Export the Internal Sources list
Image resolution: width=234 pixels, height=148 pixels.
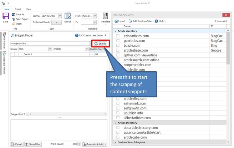click(120, 21)
